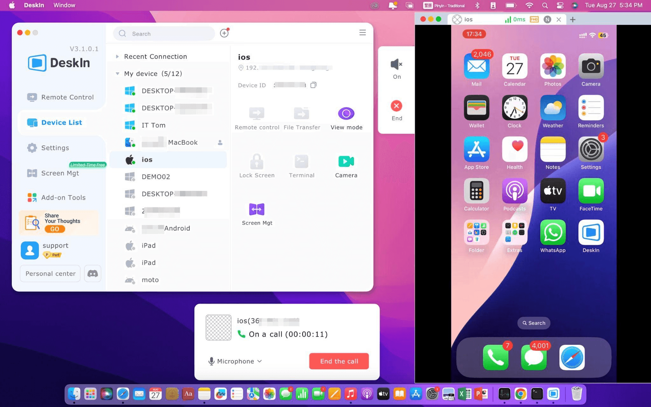Copy the Device ID with copy icon
The image size is (651, 407).
(x=313, y=85)
